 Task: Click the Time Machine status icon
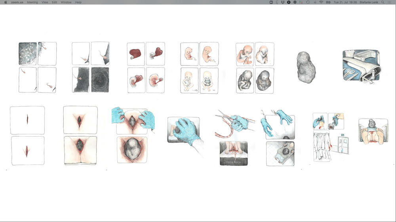tap(308, 2)
